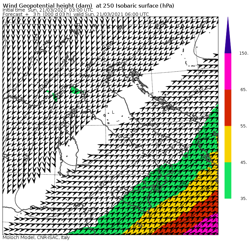Click the legend value label '150.'
The height and width of the screenshot is (242, 251).
[244, 53]
